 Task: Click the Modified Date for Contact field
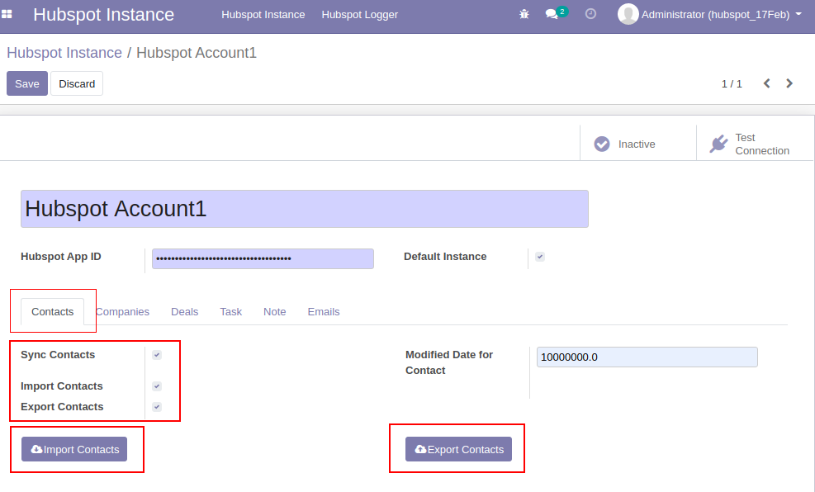[647, 357]
